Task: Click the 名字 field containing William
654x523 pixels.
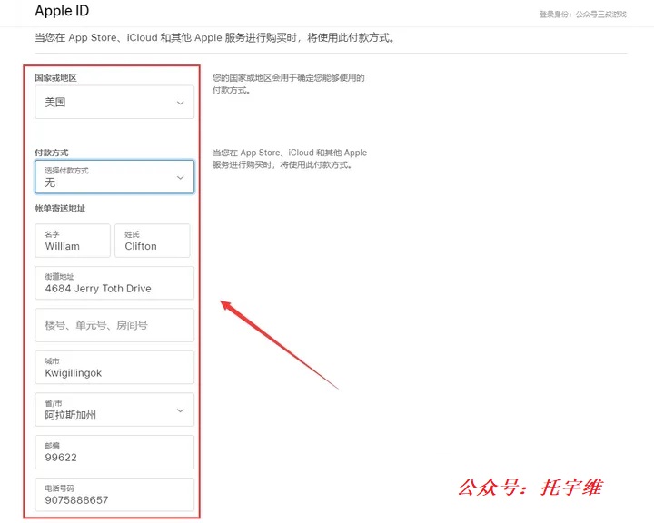Action: 73,241
